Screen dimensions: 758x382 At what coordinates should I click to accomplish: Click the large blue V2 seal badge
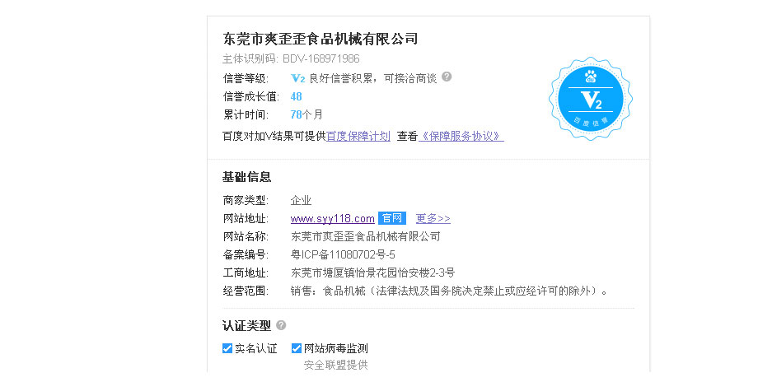590,98
